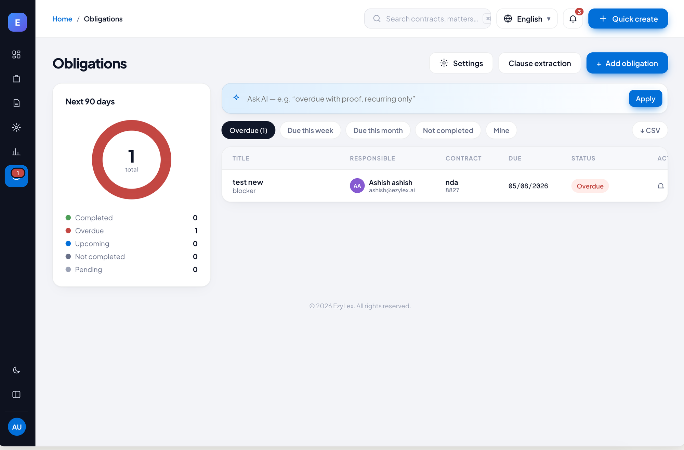The width and height of the screenshot is (684, 450).
Task: Click the Upcoming legend label
Action: point(92,244)
